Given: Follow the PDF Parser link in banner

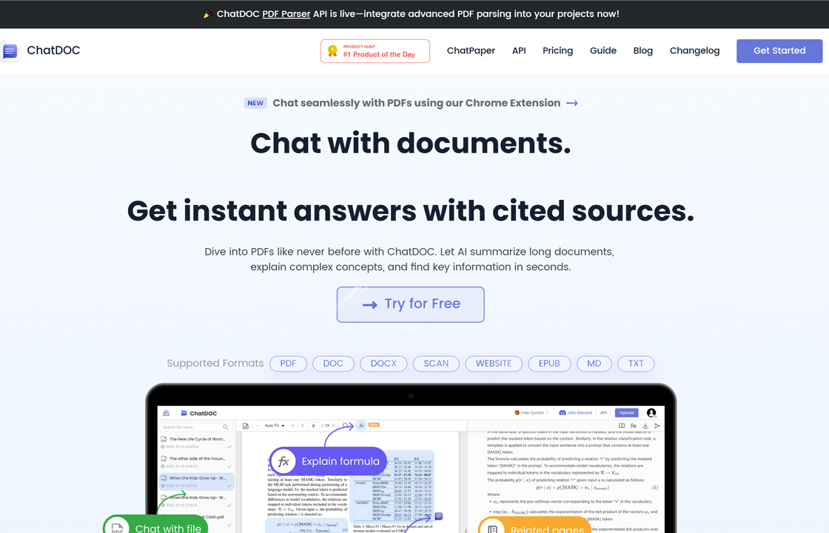Looking at the screenshot, I should point(286,14).
